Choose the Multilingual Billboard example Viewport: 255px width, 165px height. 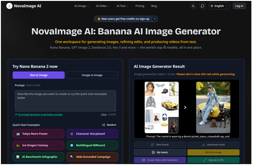(x=92, y=145)
